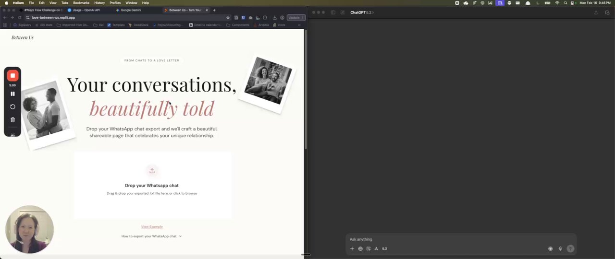Start a new chat in ChatGPT
This screenshot has width=615, height=259.
343,12
